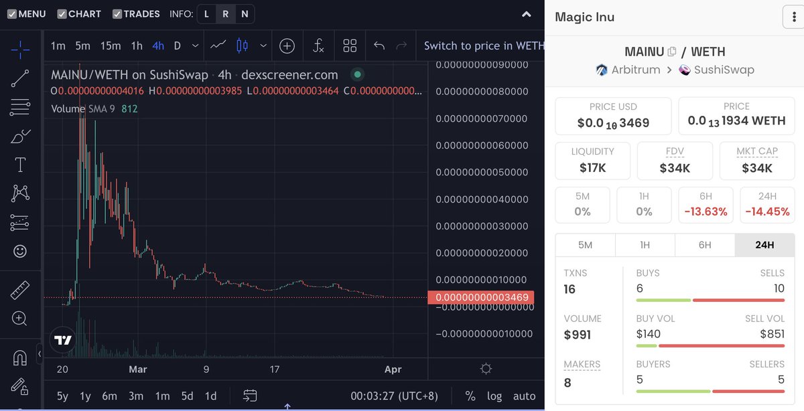Toggle percentage scale mode

(x=470, y=396)
